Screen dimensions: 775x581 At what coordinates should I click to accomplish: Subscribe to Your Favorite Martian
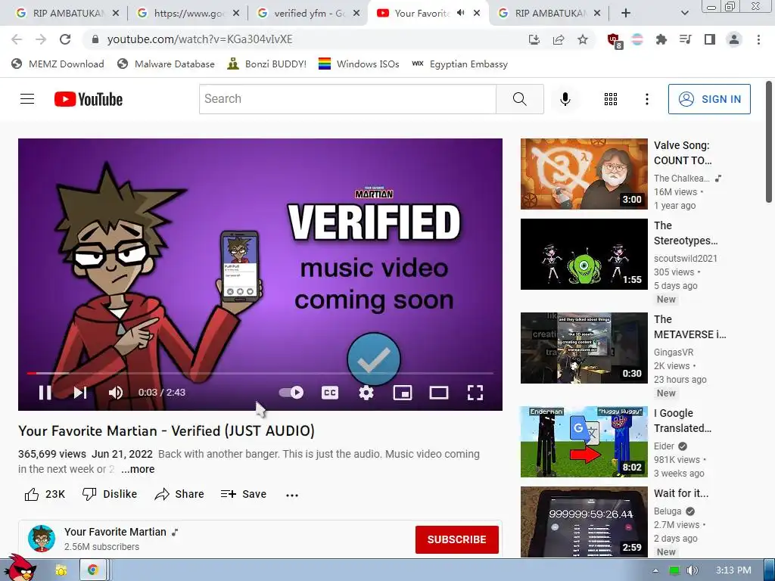pos(456,539)
